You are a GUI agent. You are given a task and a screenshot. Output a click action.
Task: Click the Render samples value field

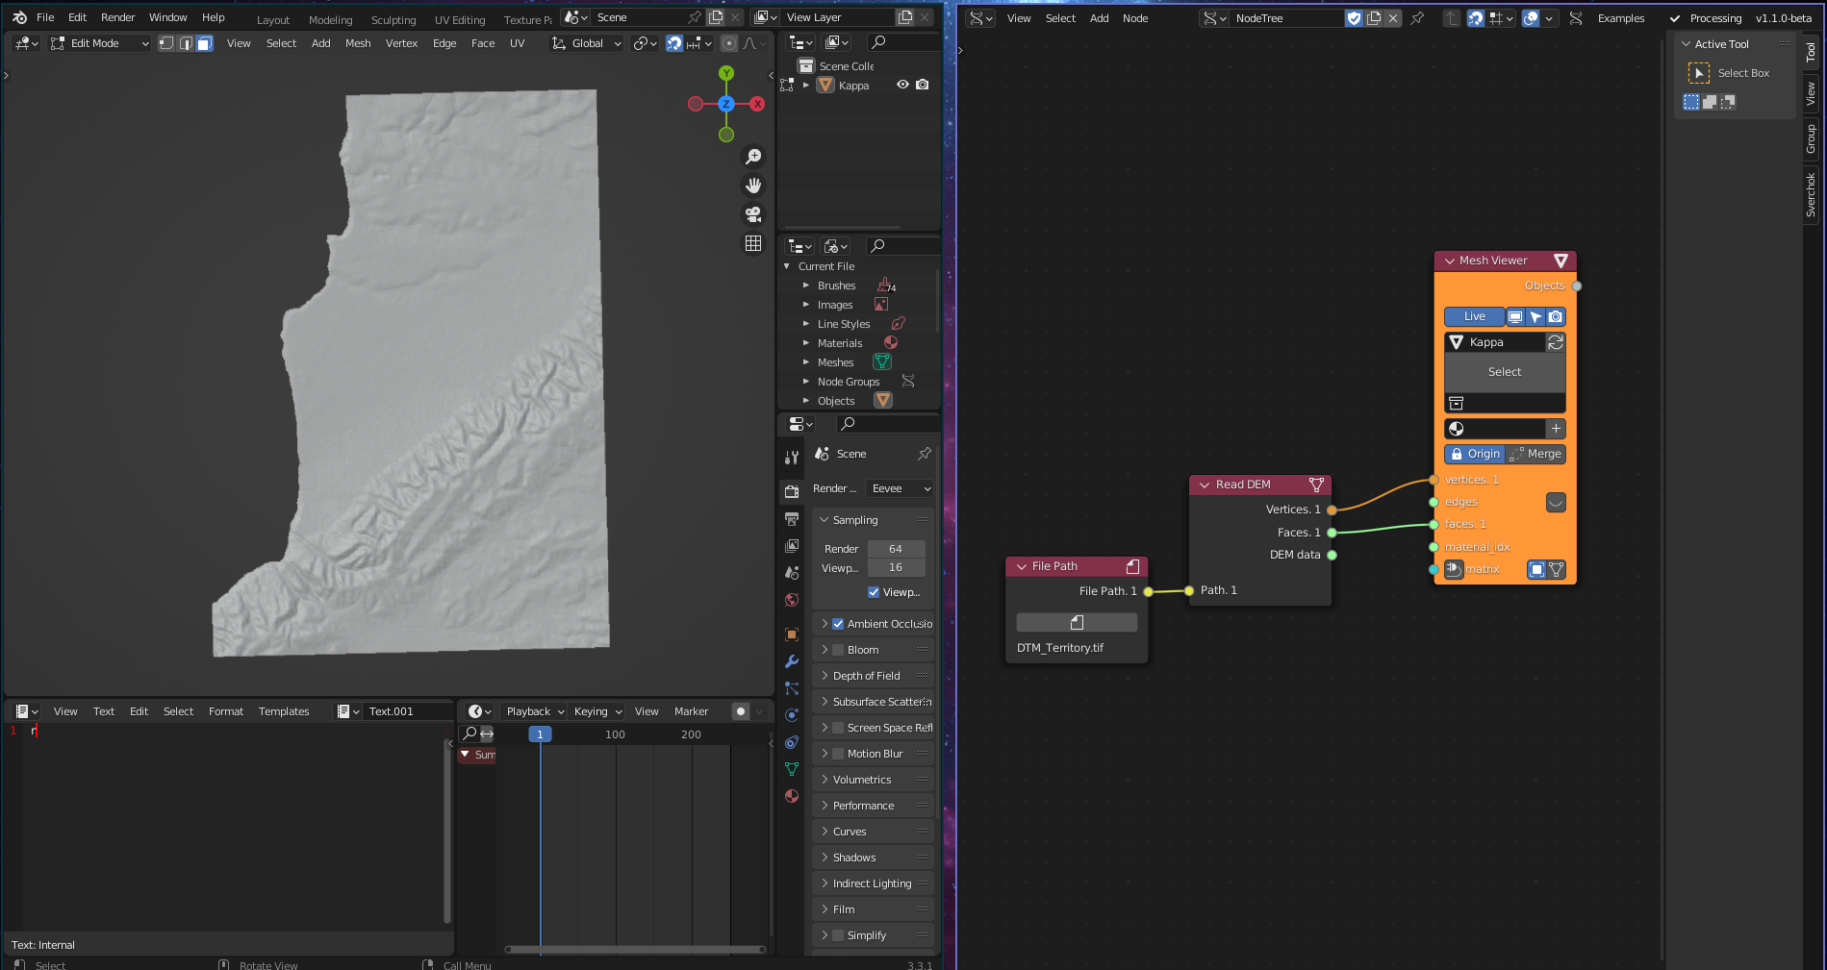(x=896, y=549)
